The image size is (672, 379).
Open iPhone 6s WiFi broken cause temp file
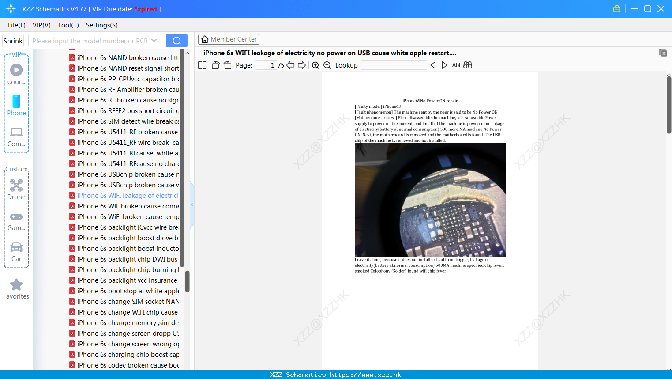pyautogui.click(x=124, y=217)
